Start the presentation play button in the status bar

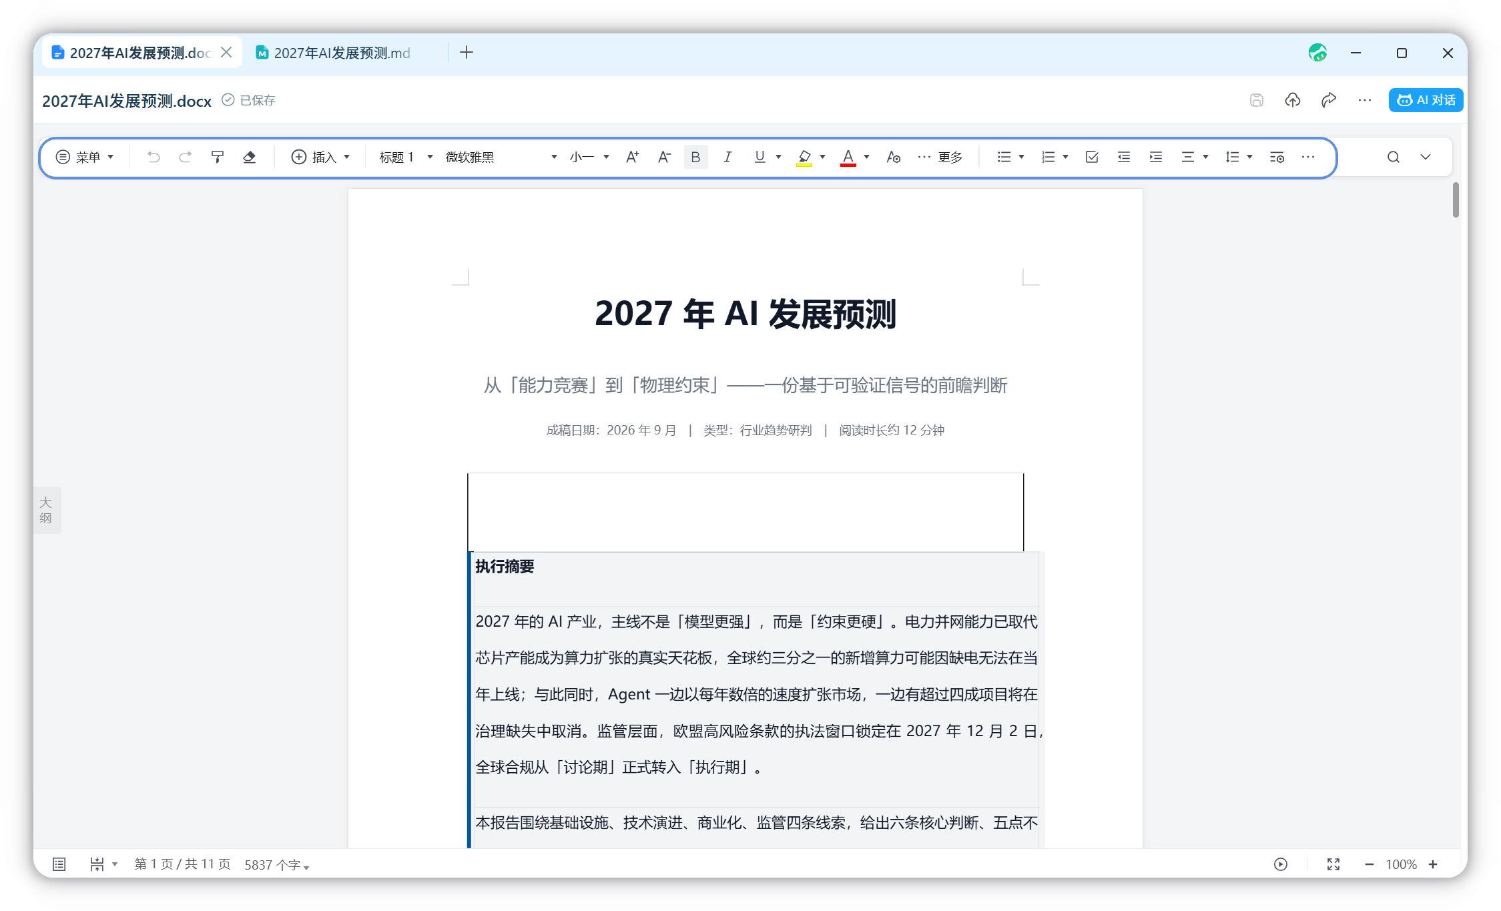pos(1281,864)
